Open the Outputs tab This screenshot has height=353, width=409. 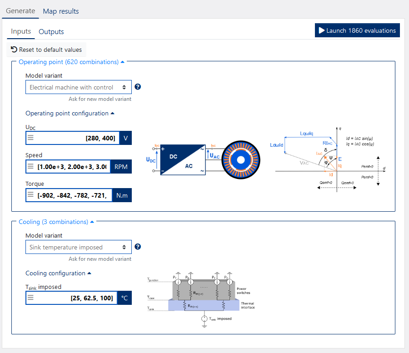pos(51,32)
